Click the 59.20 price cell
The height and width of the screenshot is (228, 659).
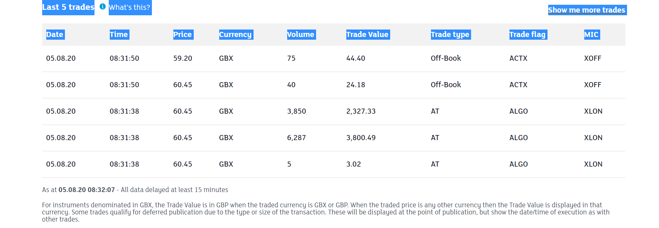(x=183, y=58)
